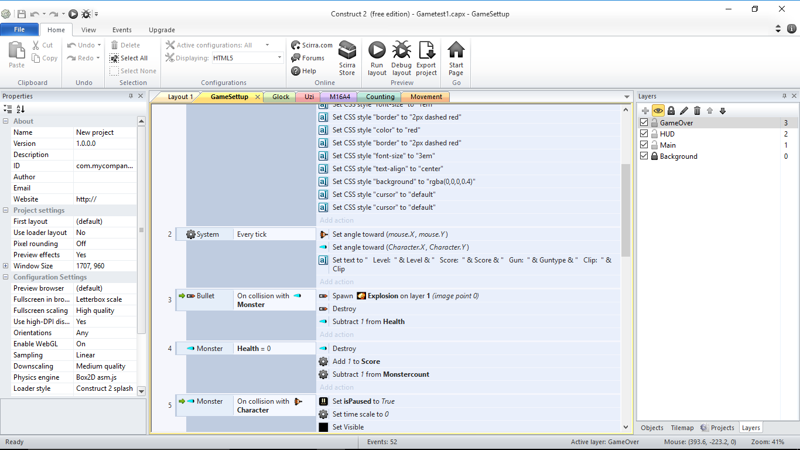Viewport: 800px width, 450px height.
Task: Move layer up with arrow icon
Action: 710,110
